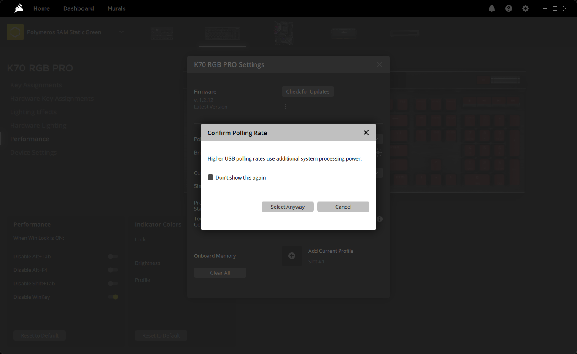Open the firmware three-dot menu
Image resolution: width=577 pixels, height=354 pixels.
coord(285,107)
